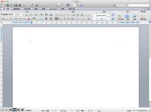151x112 pixels.
Task: Expand the styles gallery arrow
Action: click(108, 17)
